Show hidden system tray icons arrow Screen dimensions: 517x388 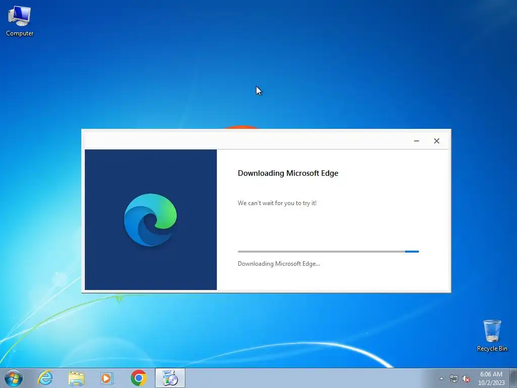pos(441,378)
